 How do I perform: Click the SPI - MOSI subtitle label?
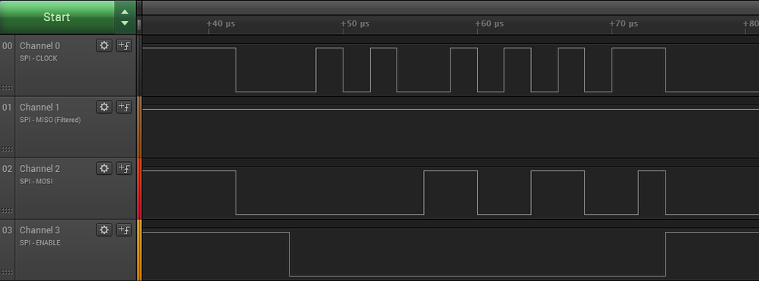pos(36,181)
